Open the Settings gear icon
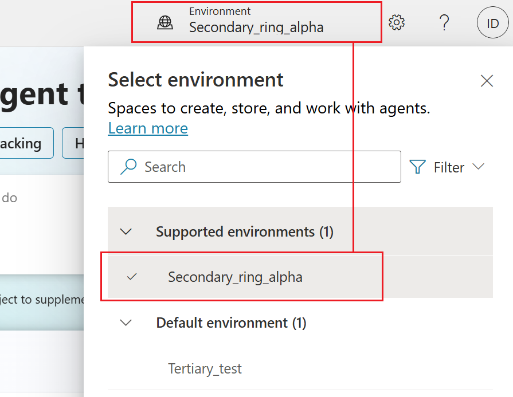513x397 pixels. (397, 23)
